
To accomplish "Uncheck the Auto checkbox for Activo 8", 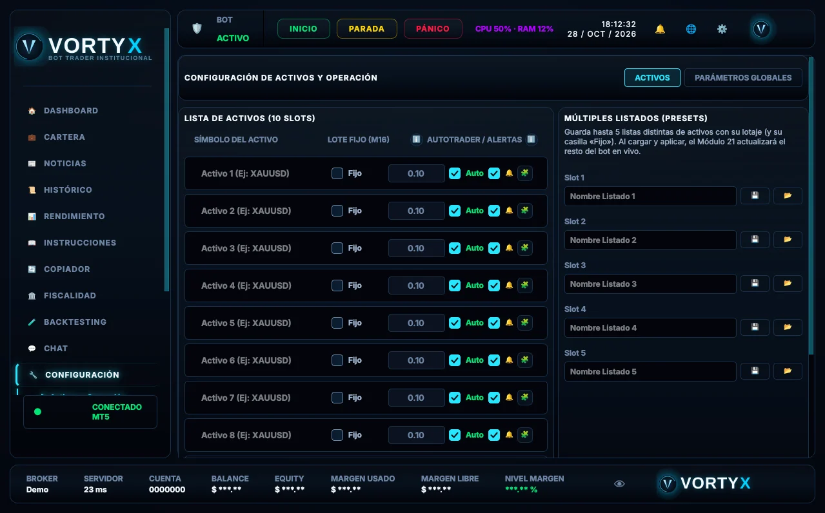I will click(x=455, y=435).
